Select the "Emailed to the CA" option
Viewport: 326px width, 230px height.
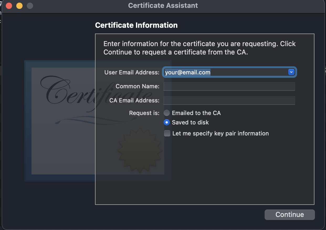(x=167, y=113)
